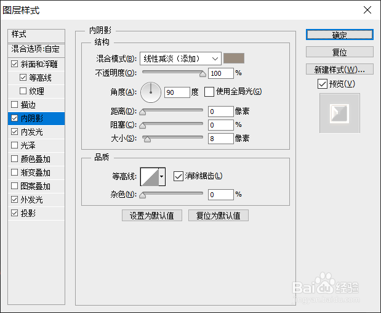This screenshot has height=313, width=381.
Task: Open 渐变叠加 settings panel
Action: click(x=36, y=173)
